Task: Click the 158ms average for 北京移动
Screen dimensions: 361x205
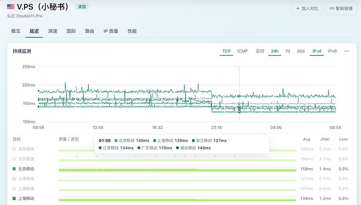Action: coord(307,169)
